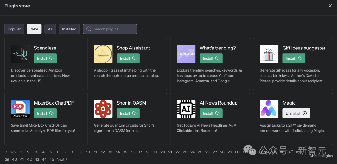337x164 pixels.
Task: Go to page 10
Action: tap(88, 152)
